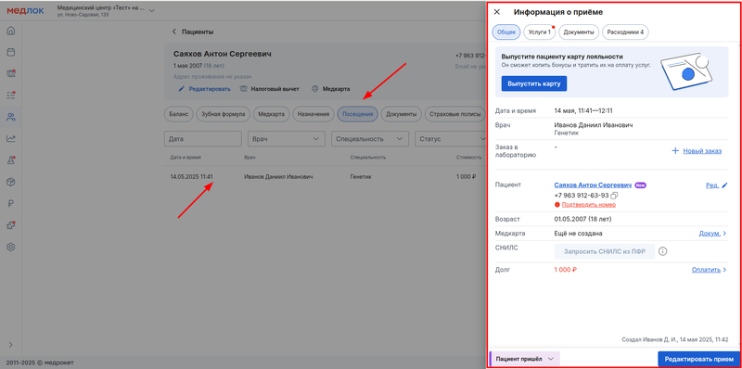
Task: Open the ruble finance icon in sidebar
Action: (10, 204)
